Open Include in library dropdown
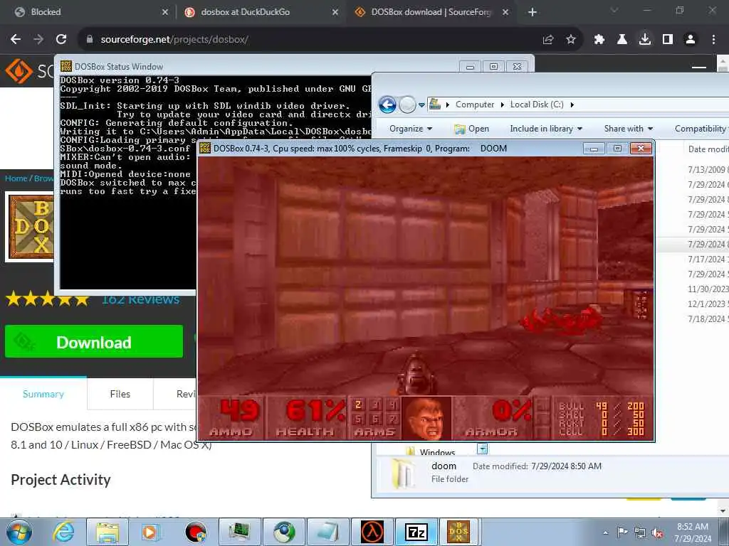729x546 pixels. coord(546,129)
